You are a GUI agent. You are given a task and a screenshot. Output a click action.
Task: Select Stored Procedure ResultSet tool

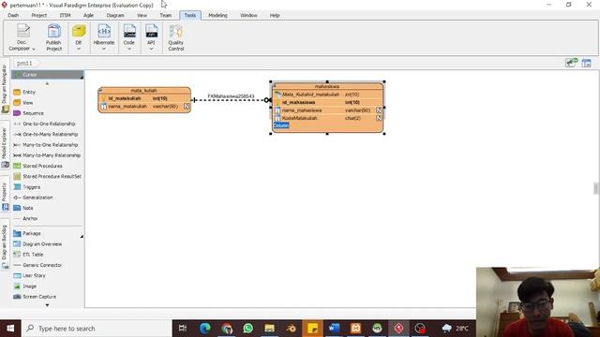tap(52, 177)
